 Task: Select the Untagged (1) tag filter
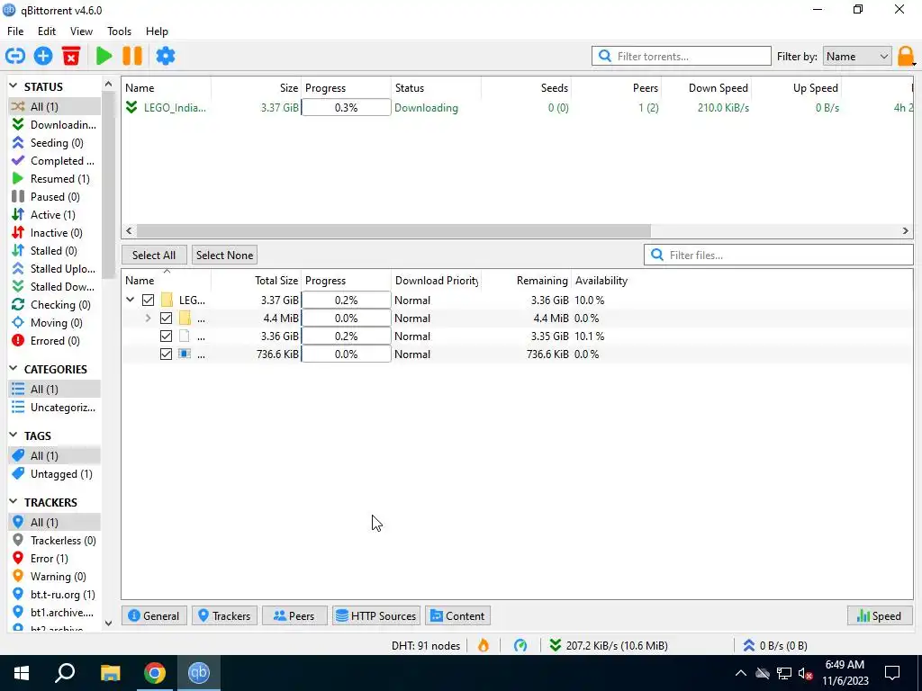tap(54, 473)
